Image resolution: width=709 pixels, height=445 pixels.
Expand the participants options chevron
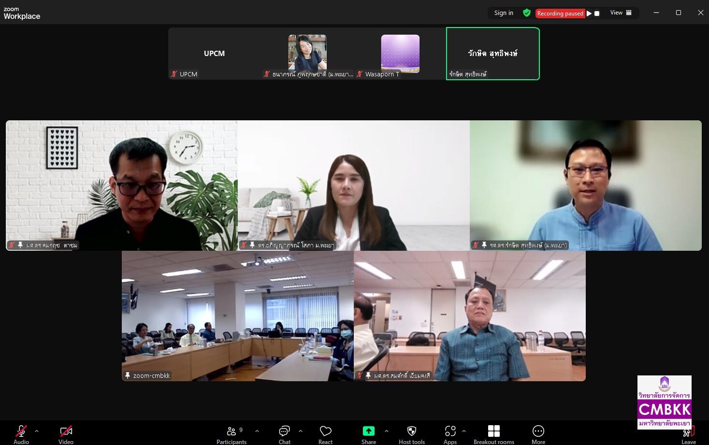tap(257, 431)
